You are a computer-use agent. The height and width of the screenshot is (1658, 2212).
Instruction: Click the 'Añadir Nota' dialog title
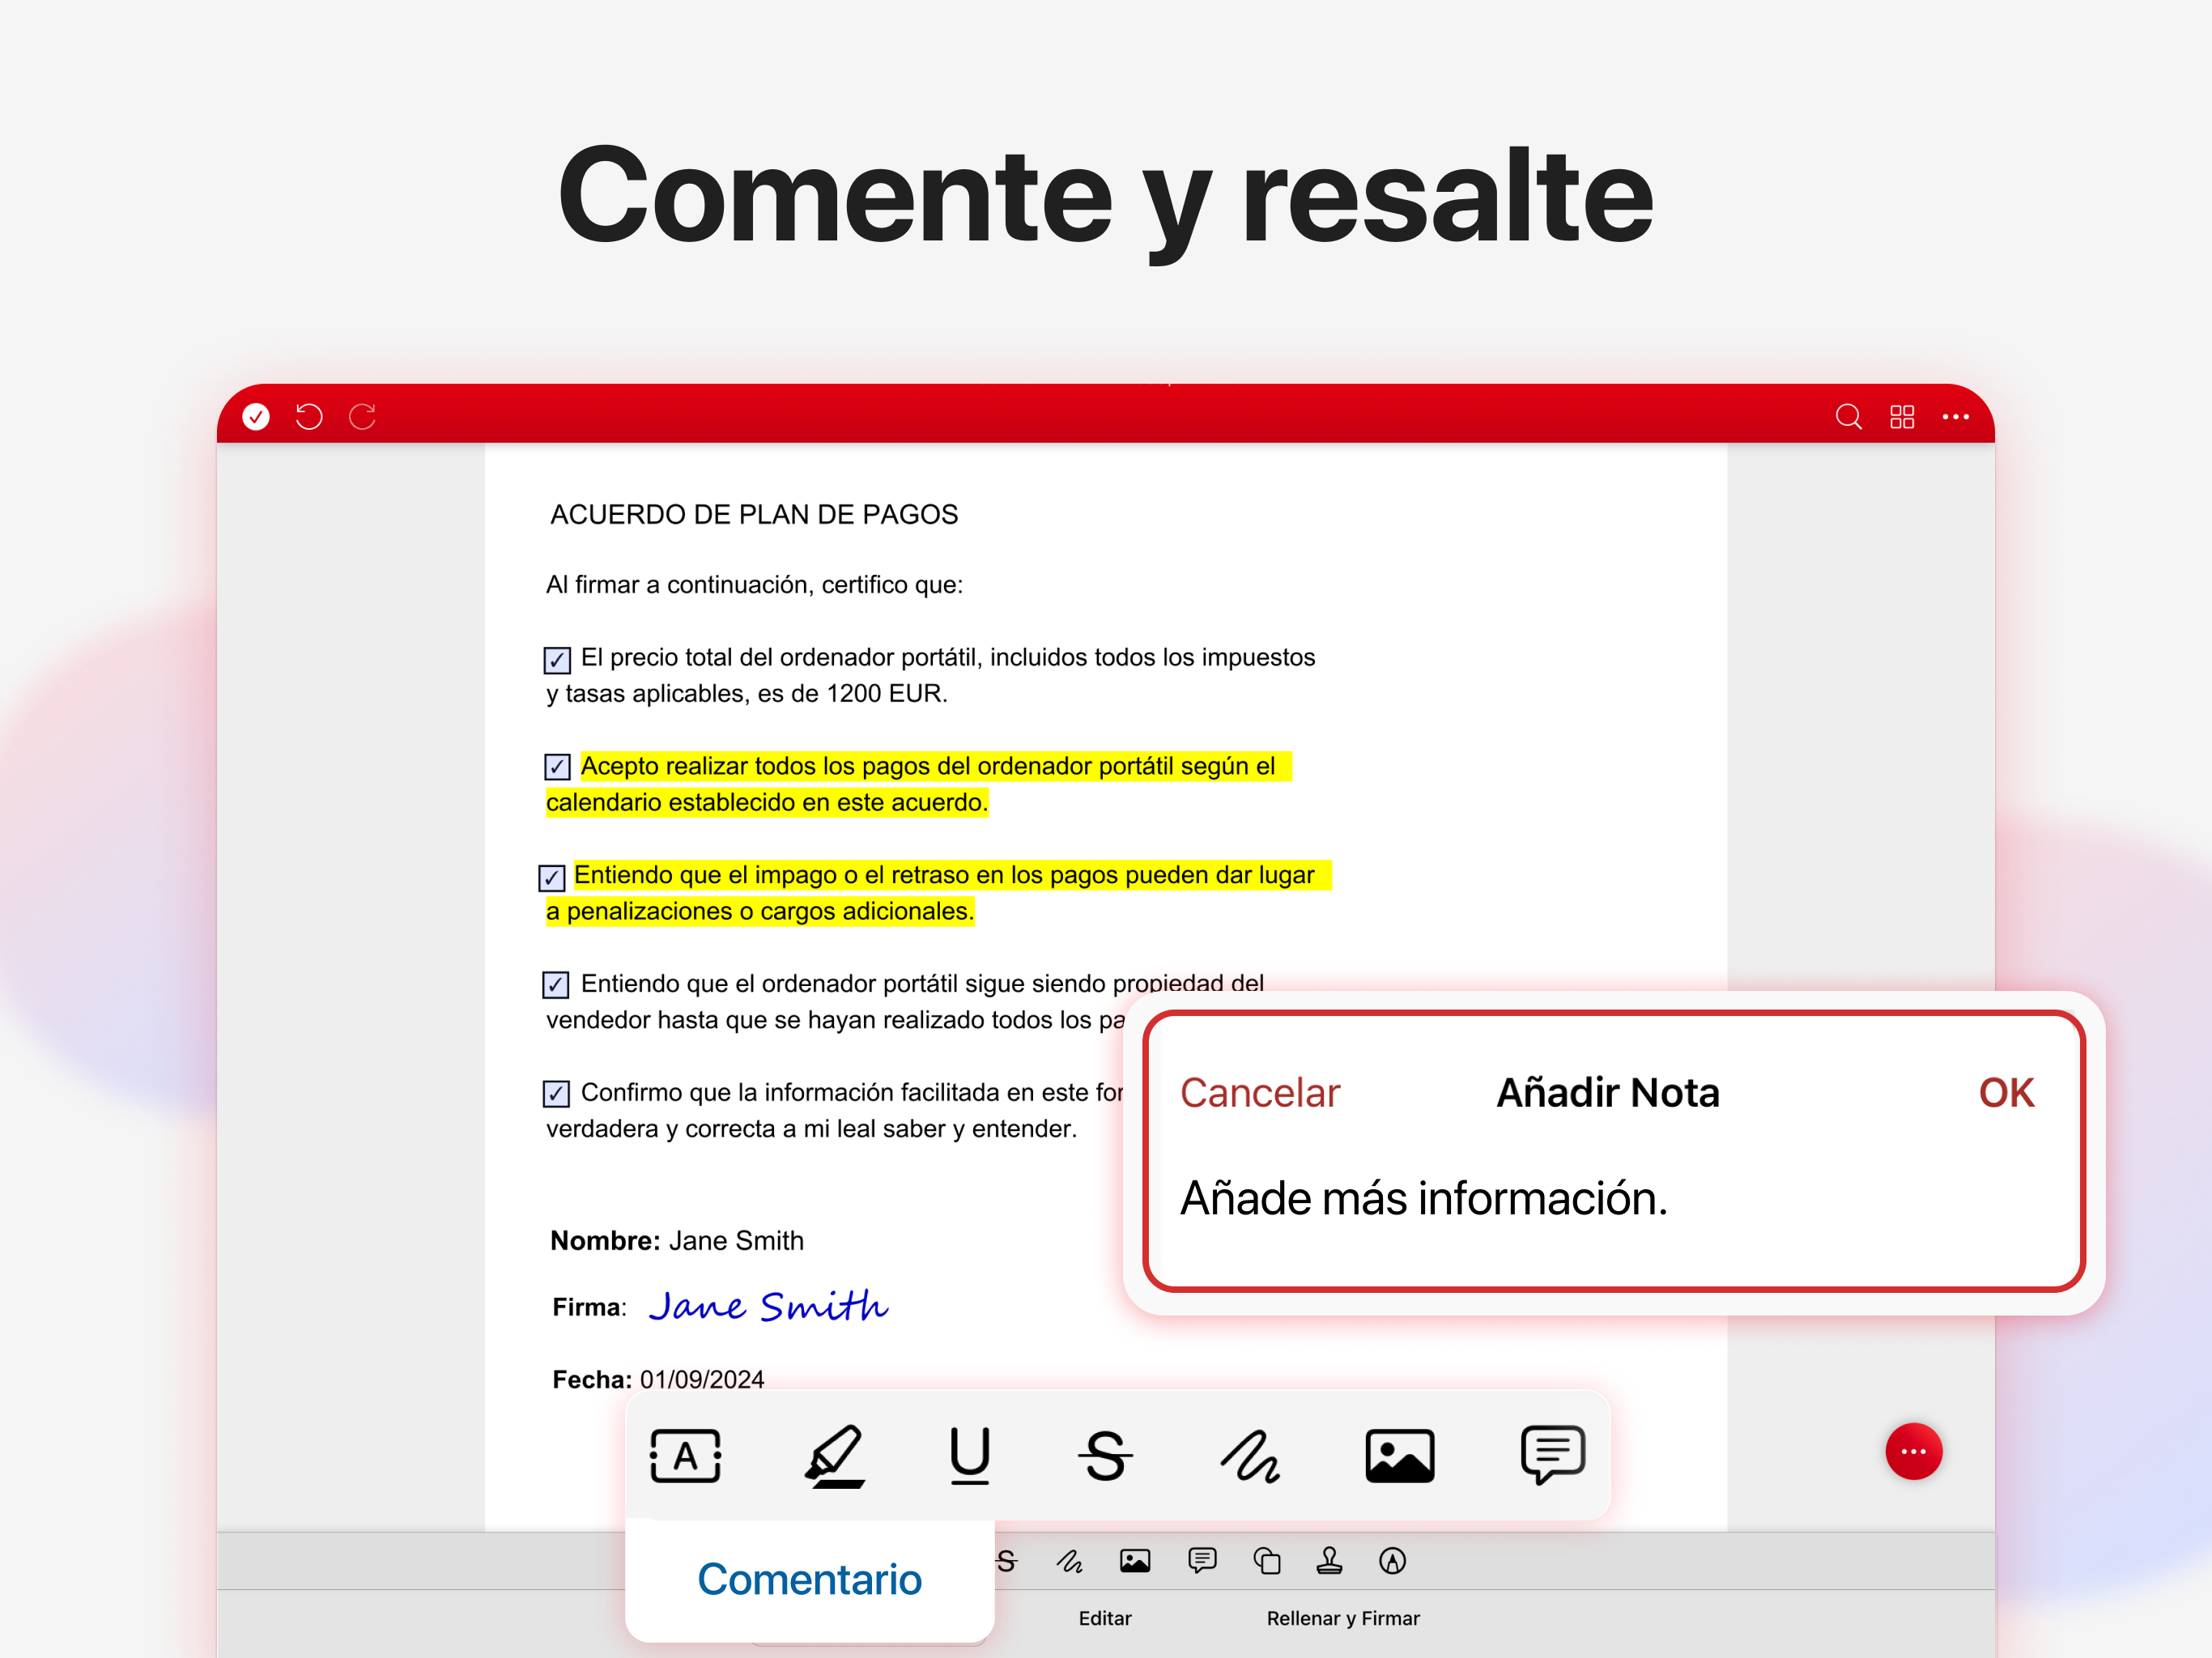(1608, 1092)
